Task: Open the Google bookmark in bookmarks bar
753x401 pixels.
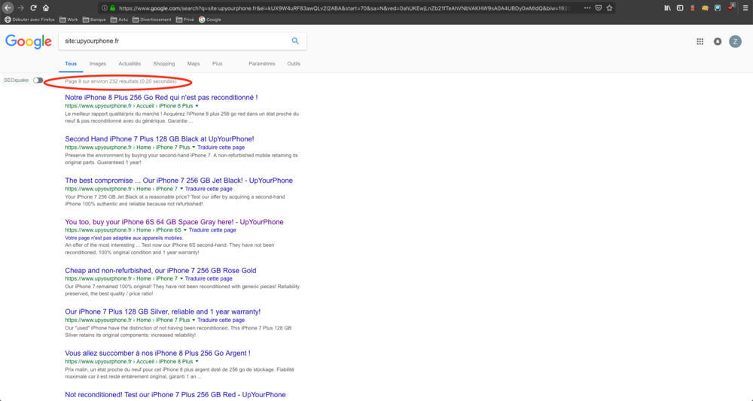Action: click(x=210, y=20)
